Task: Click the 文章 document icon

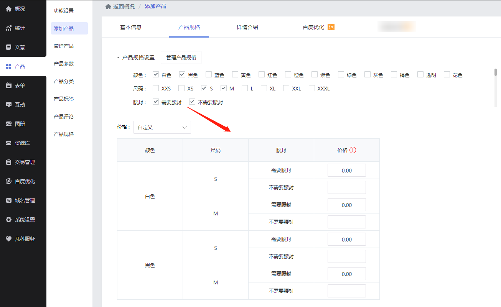Action: pos(9,47)
